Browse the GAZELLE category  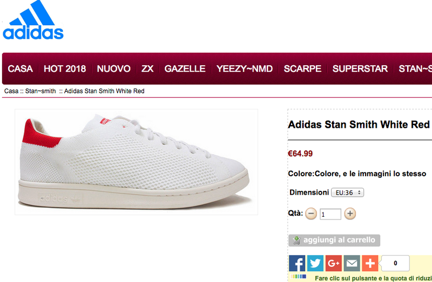click(185, 69)
